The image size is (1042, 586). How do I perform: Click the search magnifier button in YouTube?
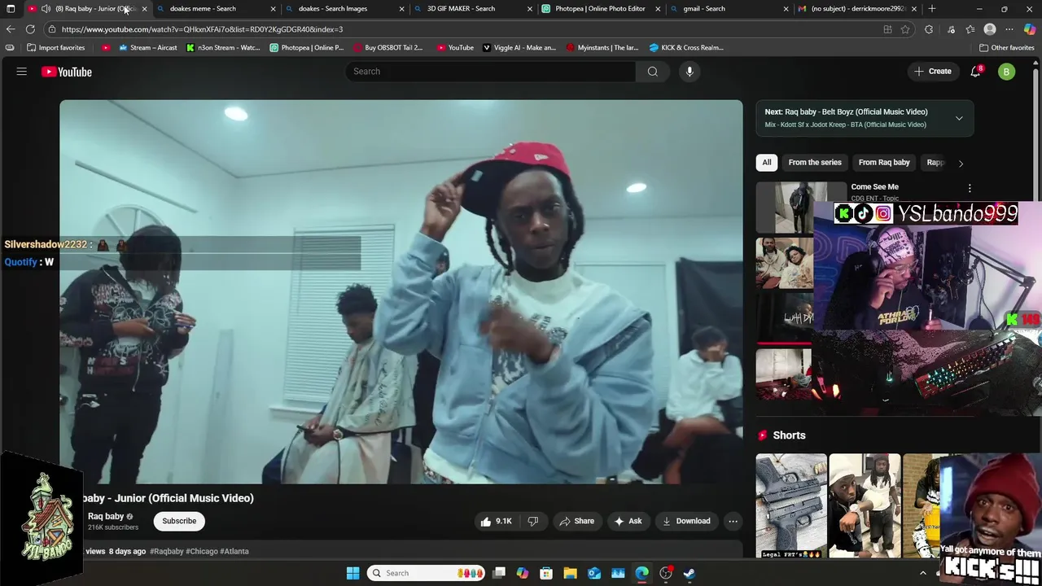click(652, 72)
